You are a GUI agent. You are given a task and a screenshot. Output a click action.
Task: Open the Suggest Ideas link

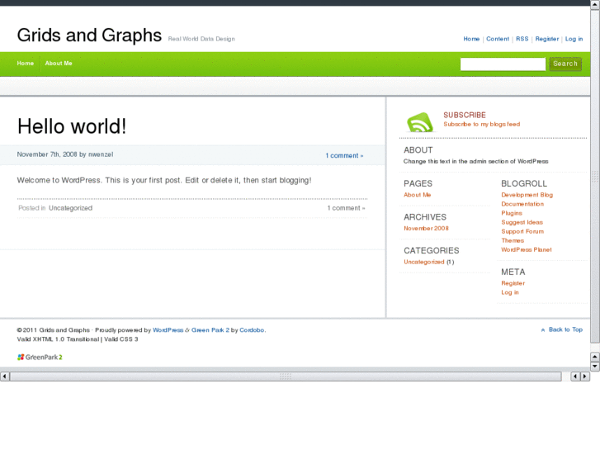tap(522, 222)
